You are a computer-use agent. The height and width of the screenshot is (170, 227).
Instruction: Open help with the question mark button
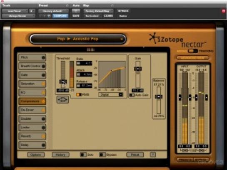[153, 155]
